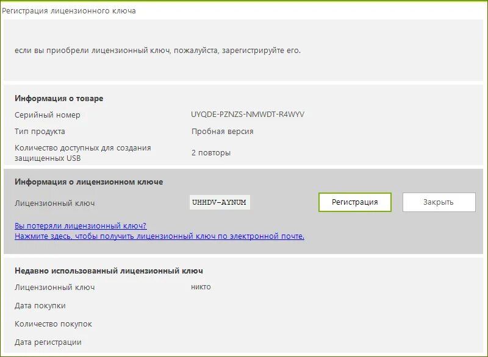
Task: Click the Регистрация button
Action: point(355,202)
